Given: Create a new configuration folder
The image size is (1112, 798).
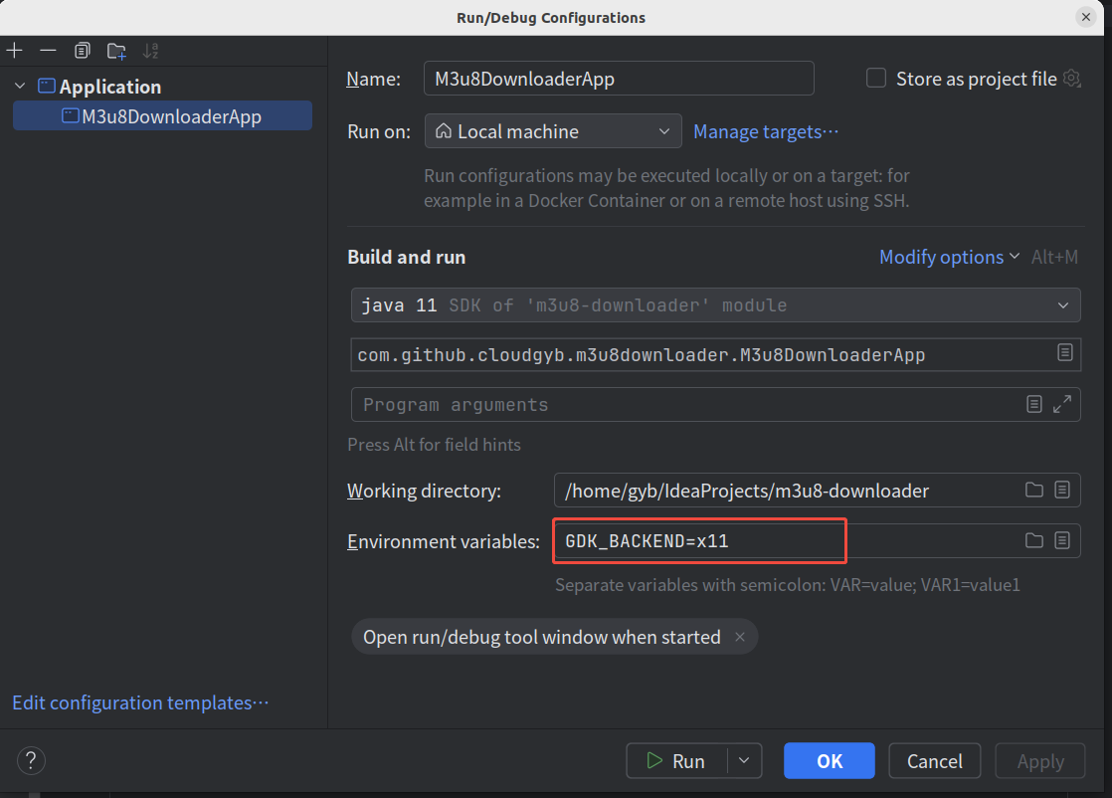Looking at the screenshot, I should coord(115,50).
